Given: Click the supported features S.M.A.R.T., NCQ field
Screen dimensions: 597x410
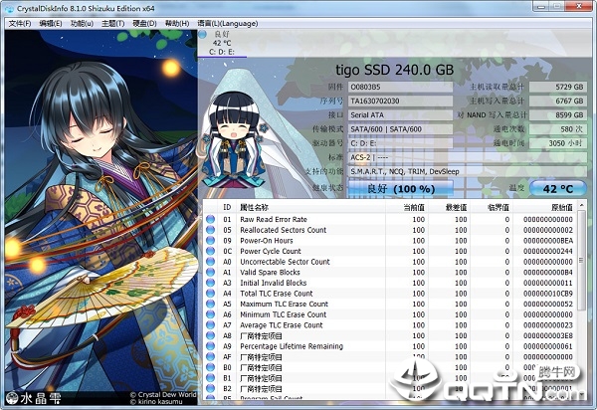Looking at the screenshot, I should pos(468,172).
